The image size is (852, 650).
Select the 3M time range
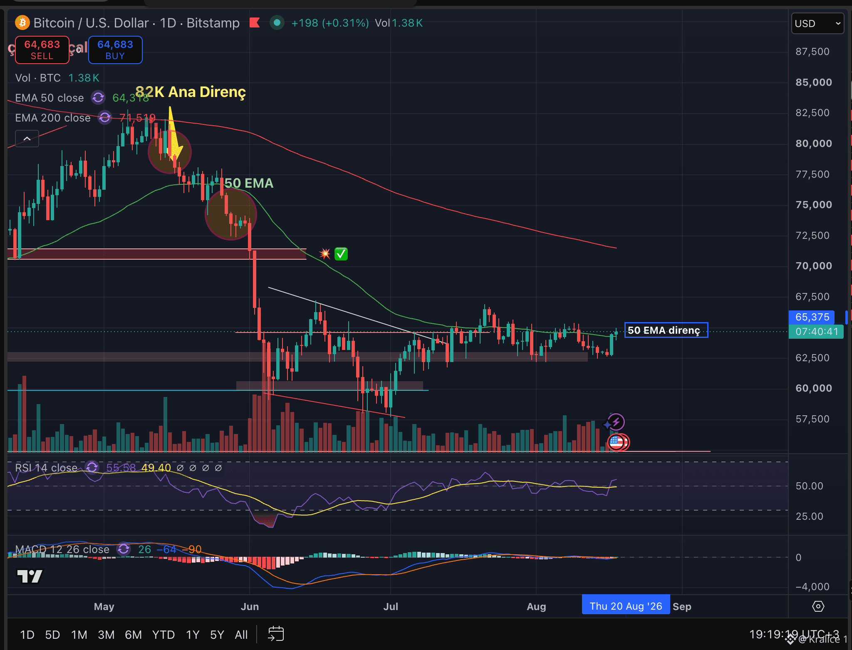(106, 635)
